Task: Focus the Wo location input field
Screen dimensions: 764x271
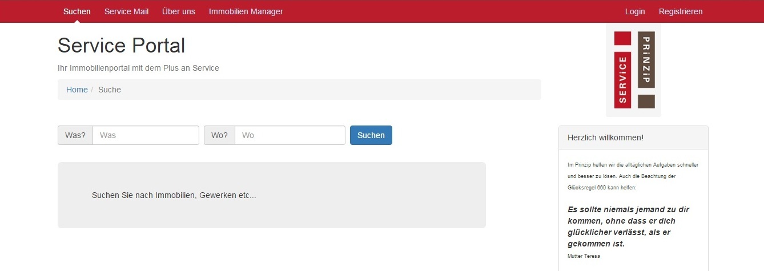Action: pyautogui.click(x=290, y=135)
